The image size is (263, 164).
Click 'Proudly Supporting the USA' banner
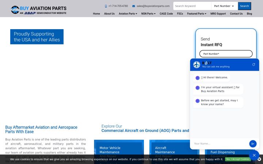pyautogui.click(x=37, y=37)
